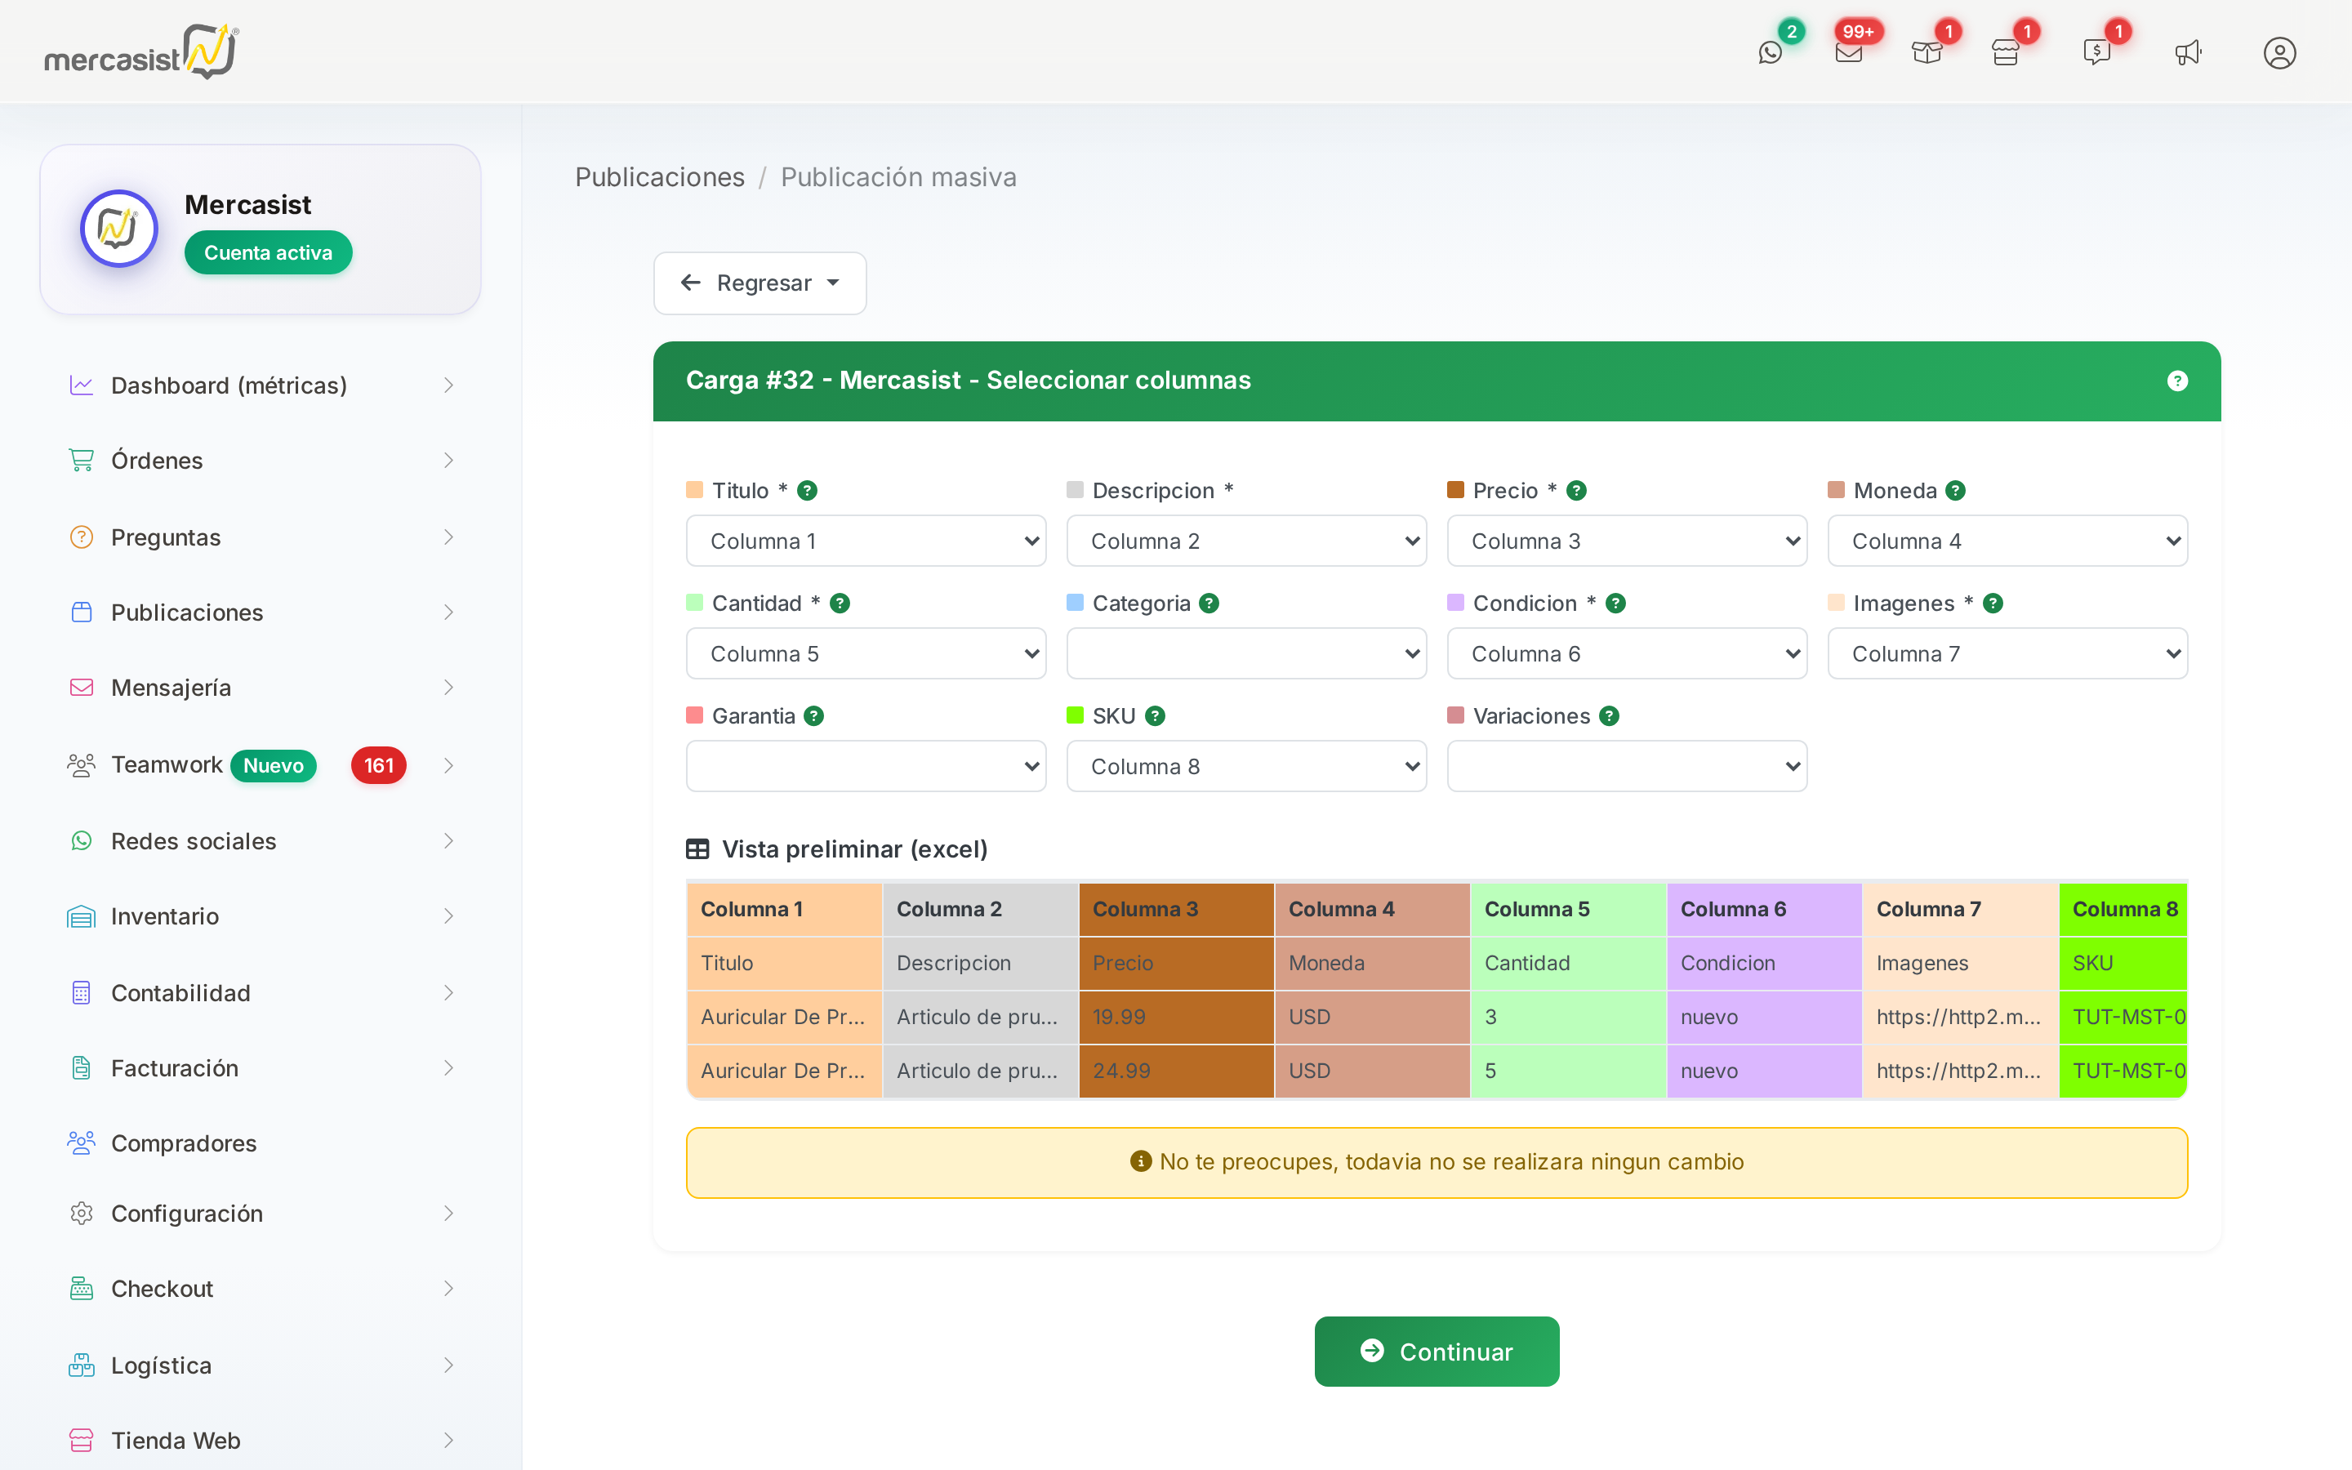Open the Titulo column dropdown

(866, 541)
